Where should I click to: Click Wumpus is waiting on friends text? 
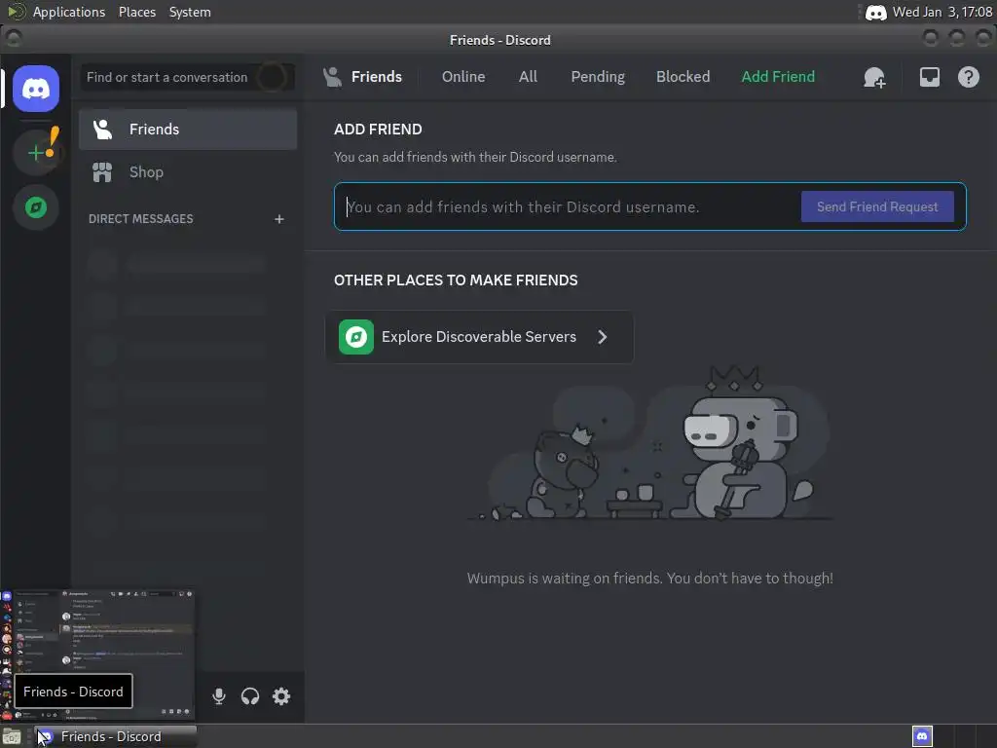(x=649, y=579)
